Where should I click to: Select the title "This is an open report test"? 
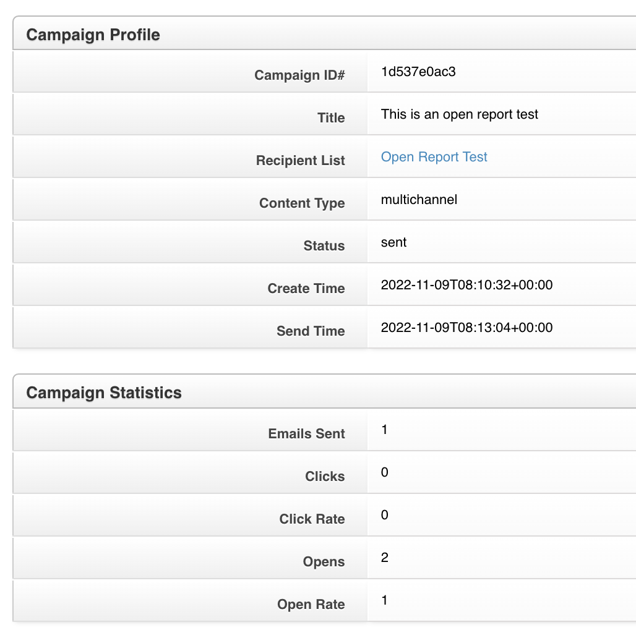point(460,114)
